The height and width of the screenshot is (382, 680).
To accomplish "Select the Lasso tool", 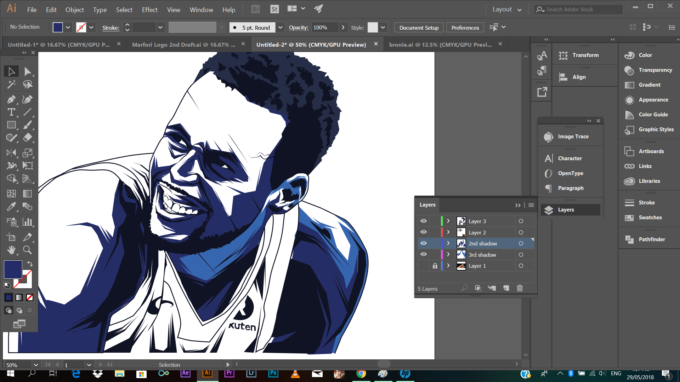I will click(x=28, y=84).
